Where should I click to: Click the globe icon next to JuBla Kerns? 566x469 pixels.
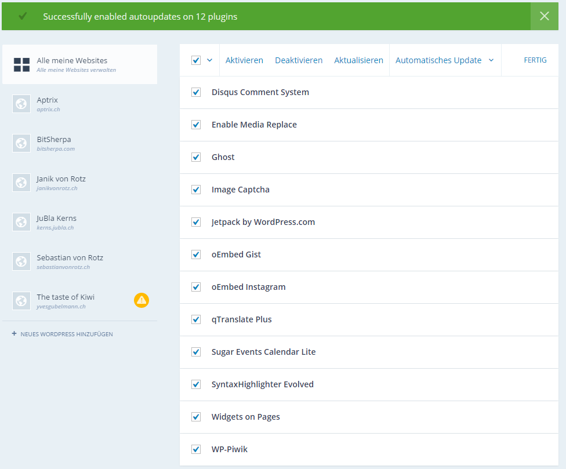[21, 222]
